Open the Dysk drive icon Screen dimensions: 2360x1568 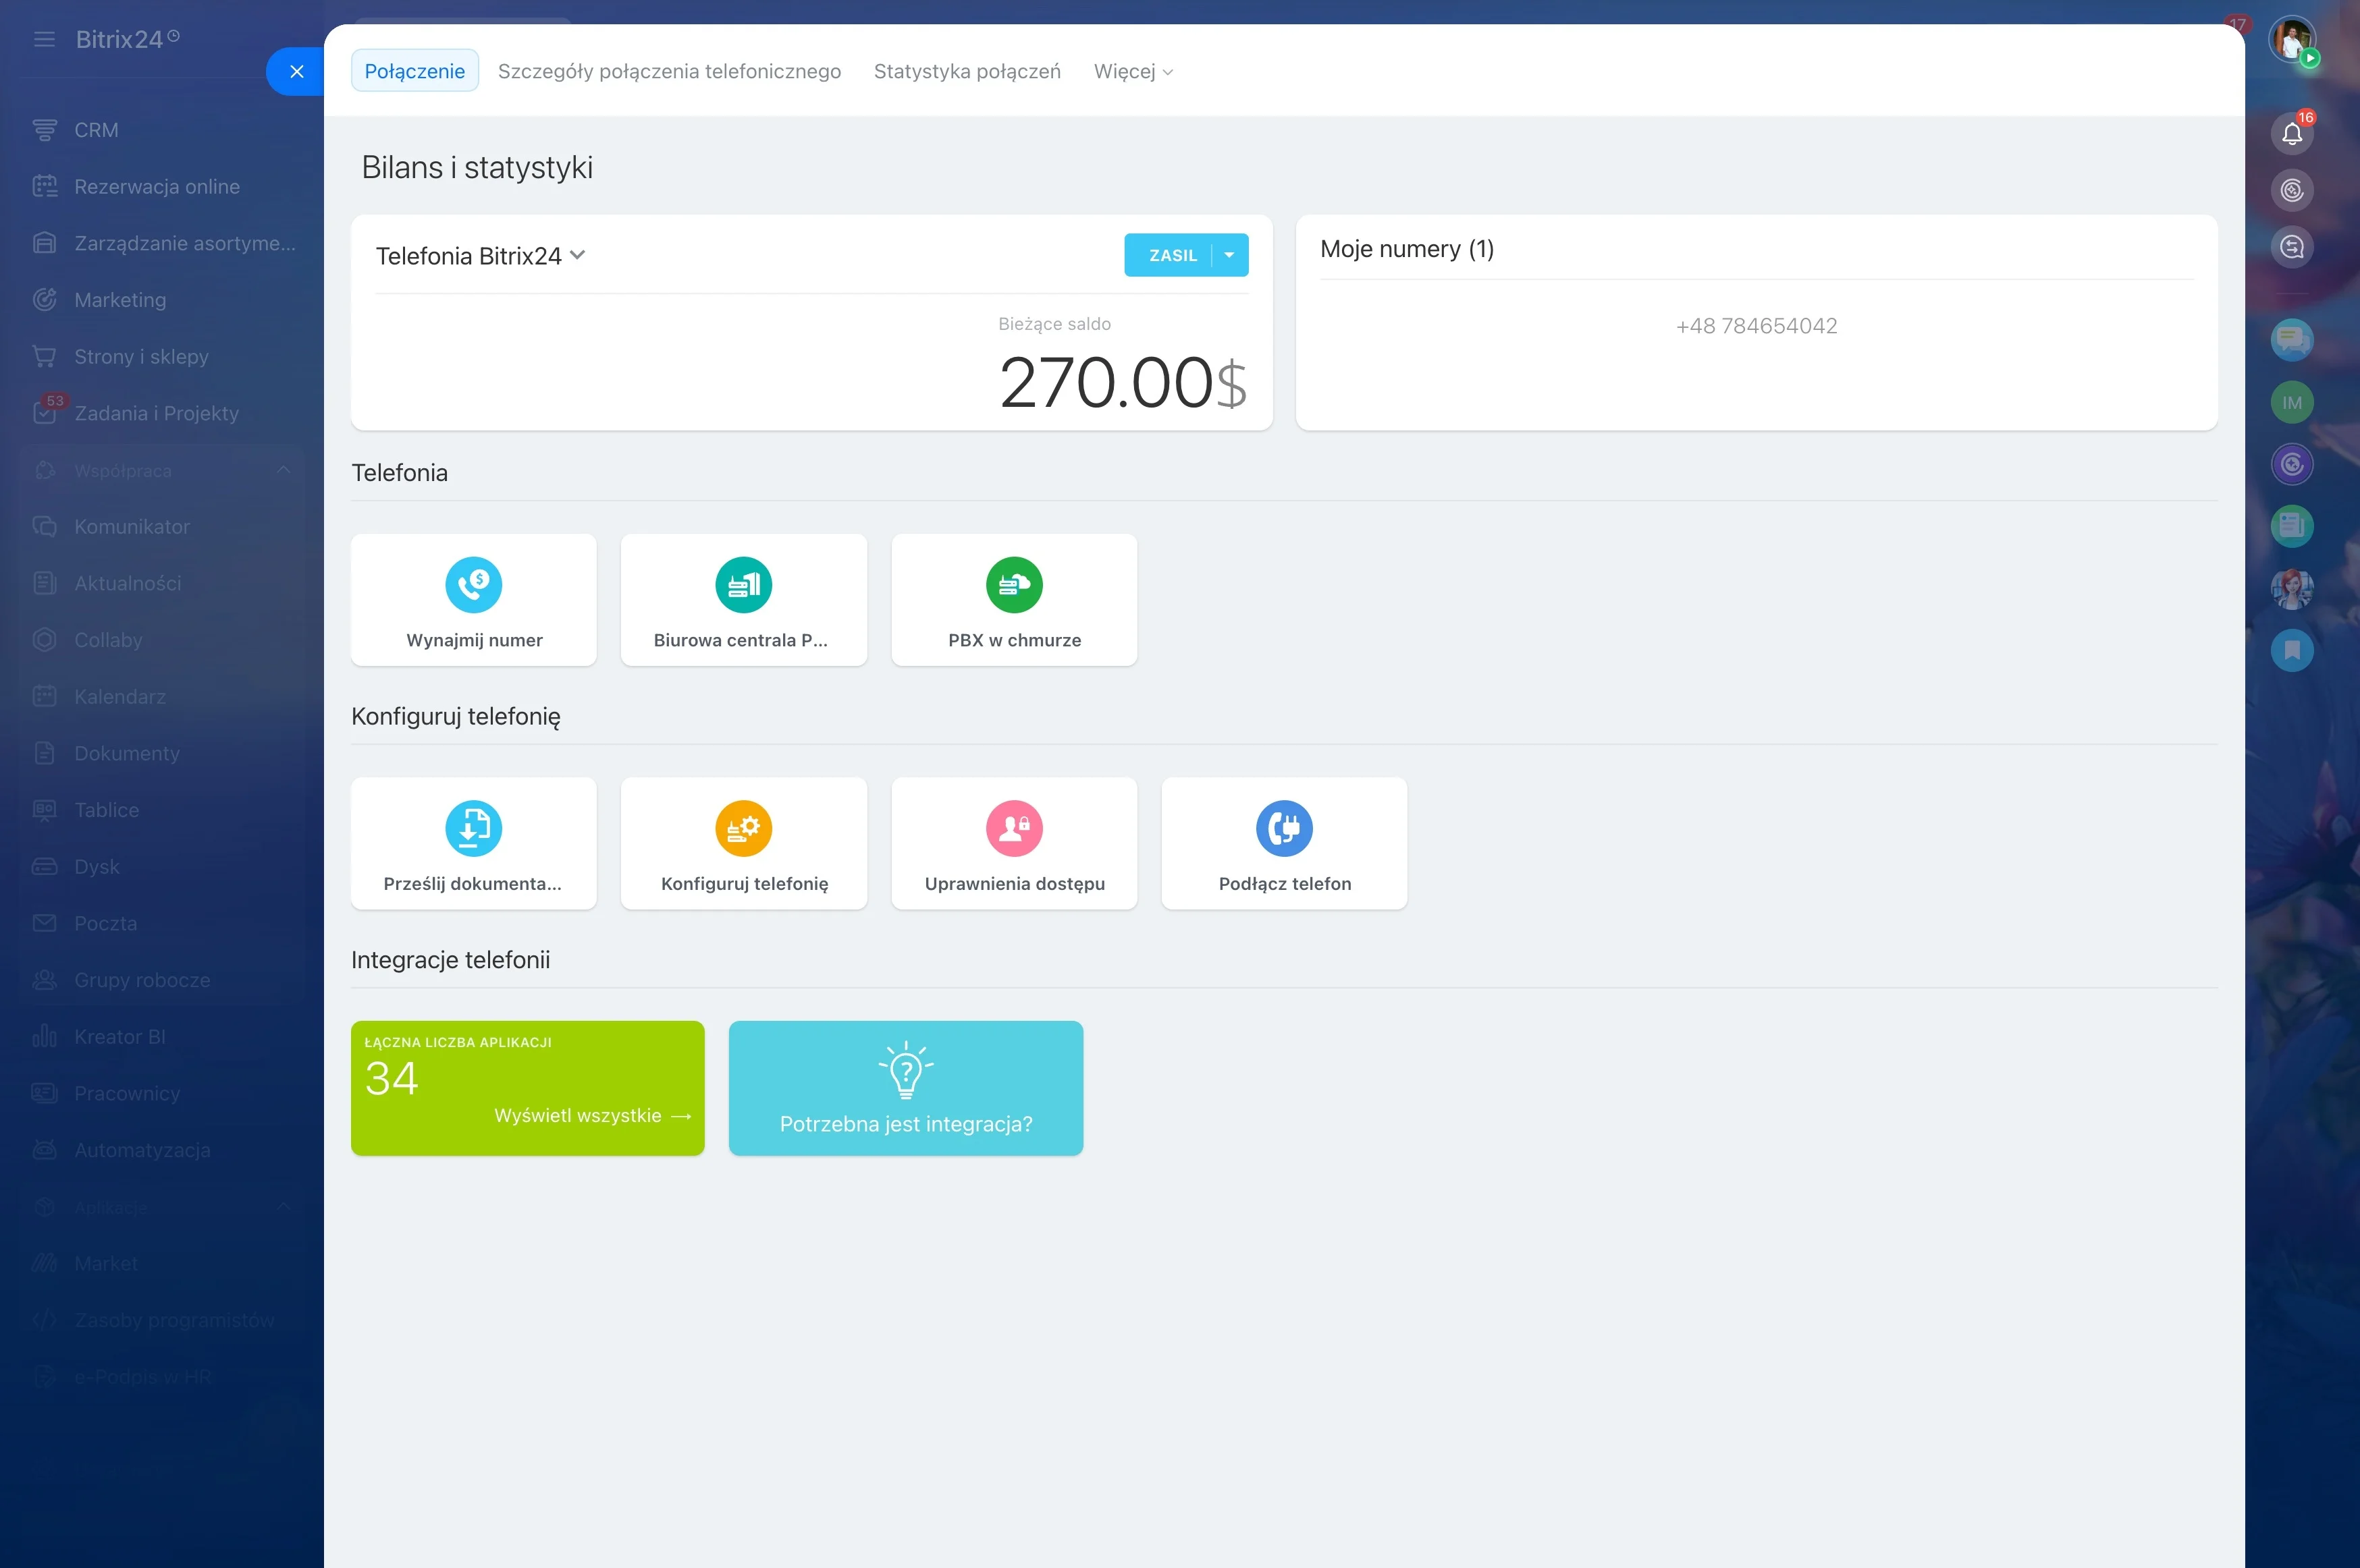point(44,867)
